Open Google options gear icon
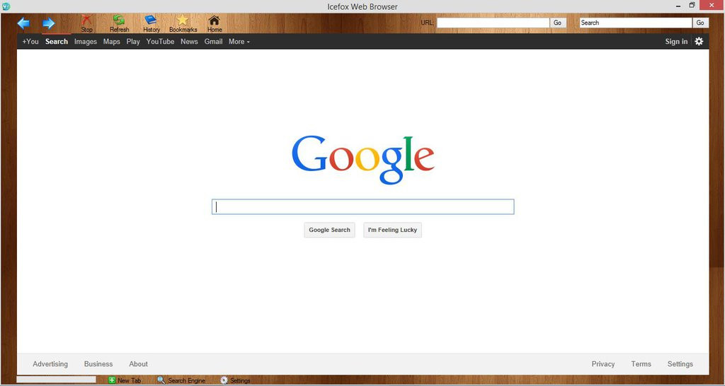Viewport: 725px width, 386px height. click(699, 41)
